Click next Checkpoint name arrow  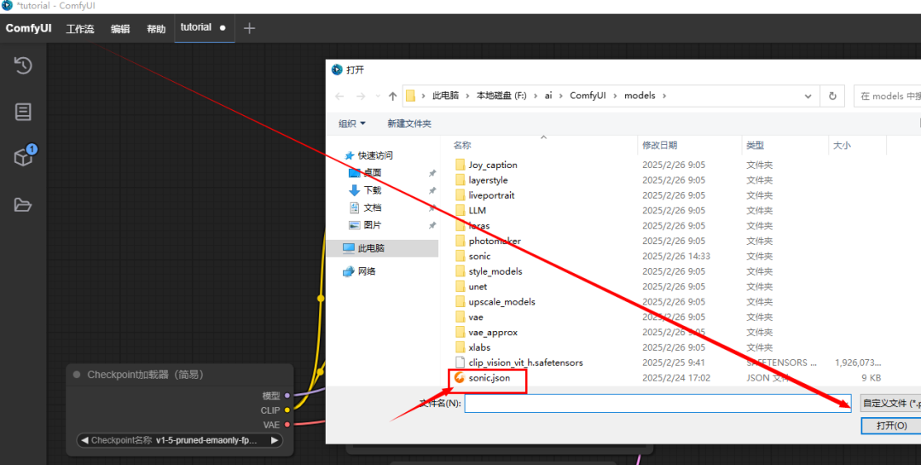[x=275, y=440]
